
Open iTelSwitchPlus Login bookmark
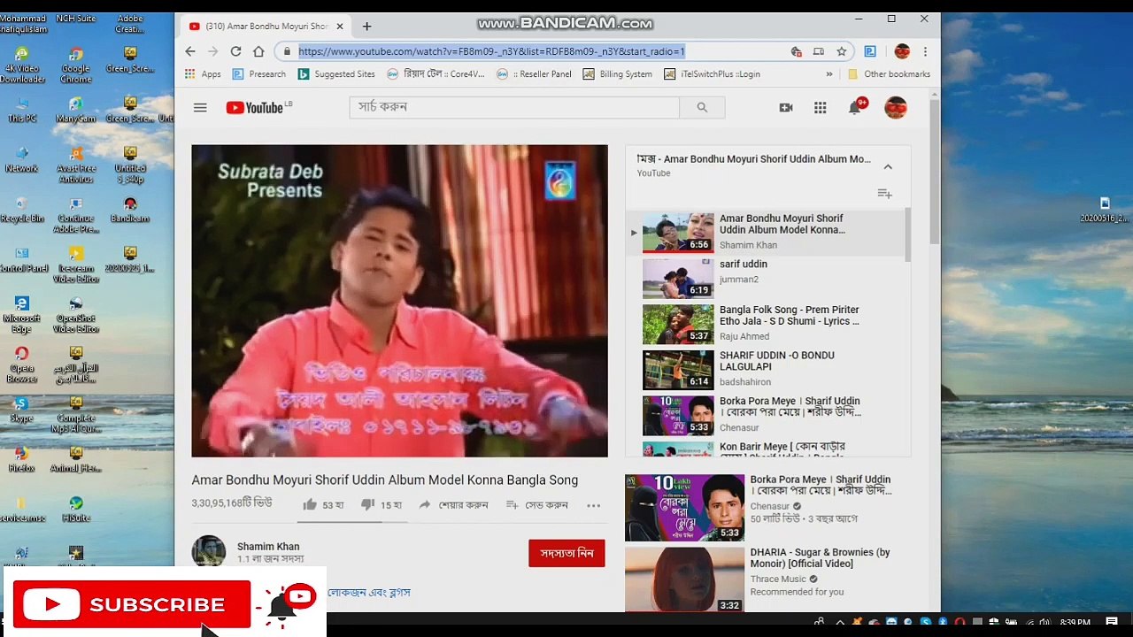[712, 74]
